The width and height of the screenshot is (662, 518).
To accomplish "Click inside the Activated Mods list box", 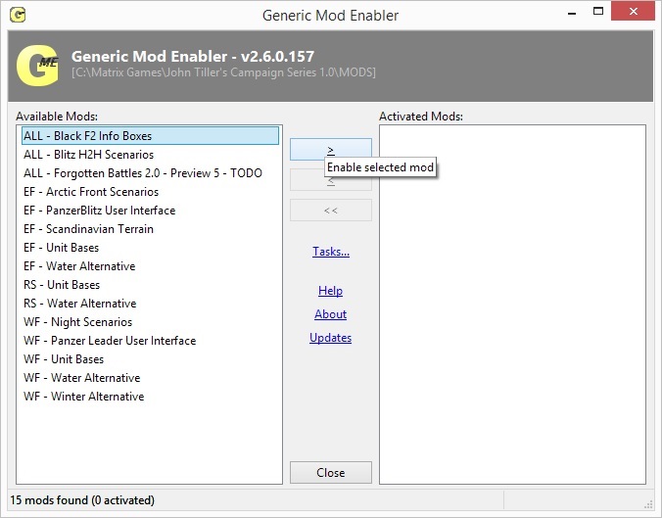I will tap(512, 305).
